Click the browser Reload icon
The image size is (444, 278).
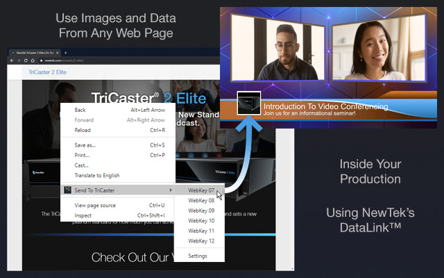[26, 60]
